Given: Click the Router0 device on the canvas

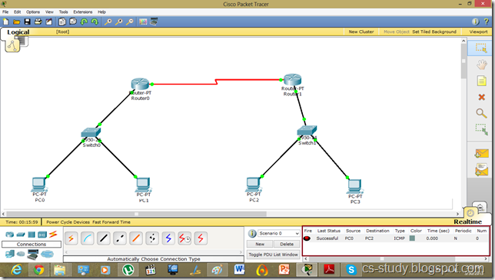Looking at the screenshot, I should (140, 84).
